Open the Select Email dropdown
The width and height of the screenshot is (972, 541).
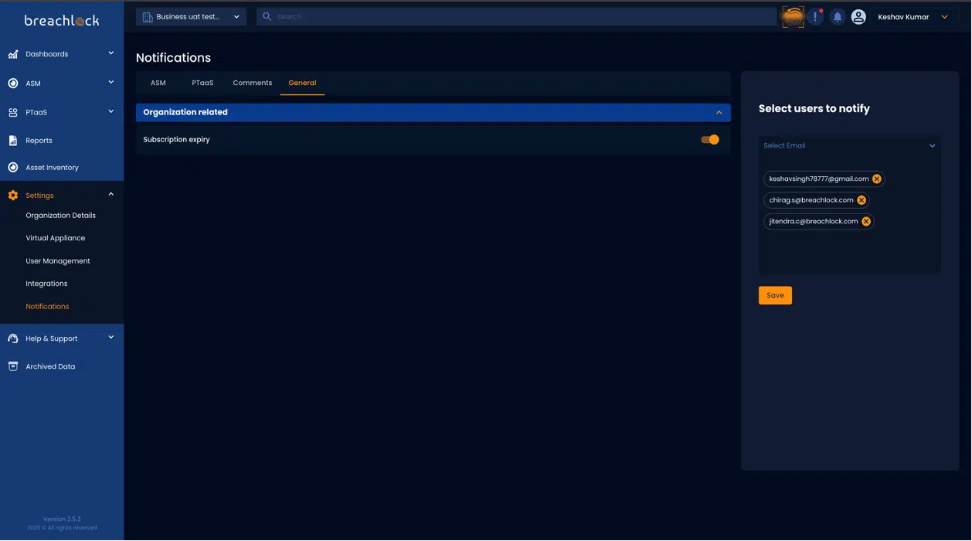point(850,145)
